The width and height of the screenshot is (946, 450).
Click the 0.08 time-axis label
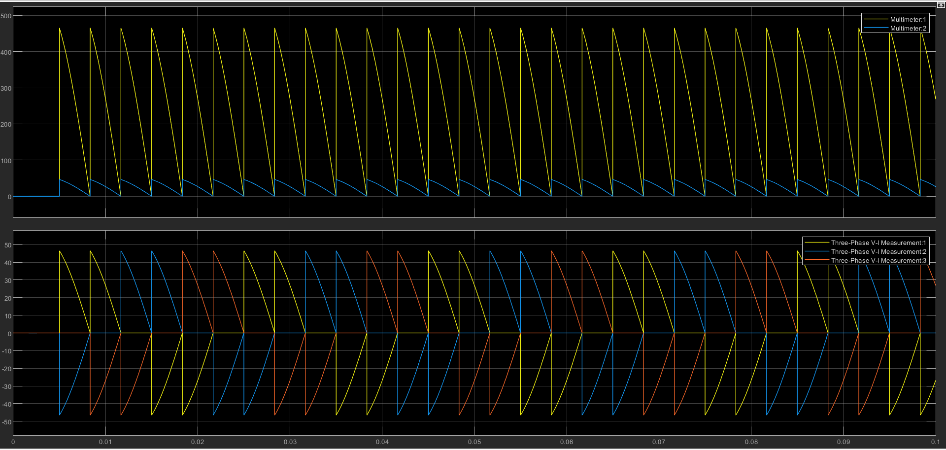point(751,442)
